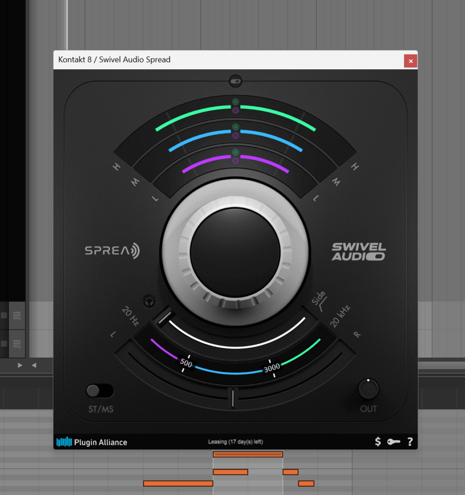Click the upper small square button in DAW

[x=4, y=315]
